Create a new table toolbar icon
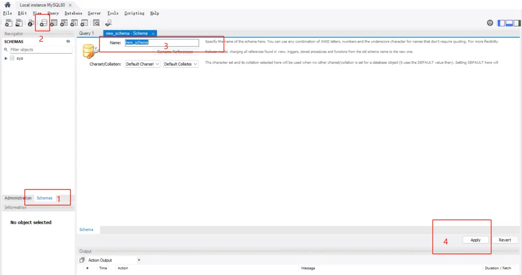522x275 pixels. [54, 23]
